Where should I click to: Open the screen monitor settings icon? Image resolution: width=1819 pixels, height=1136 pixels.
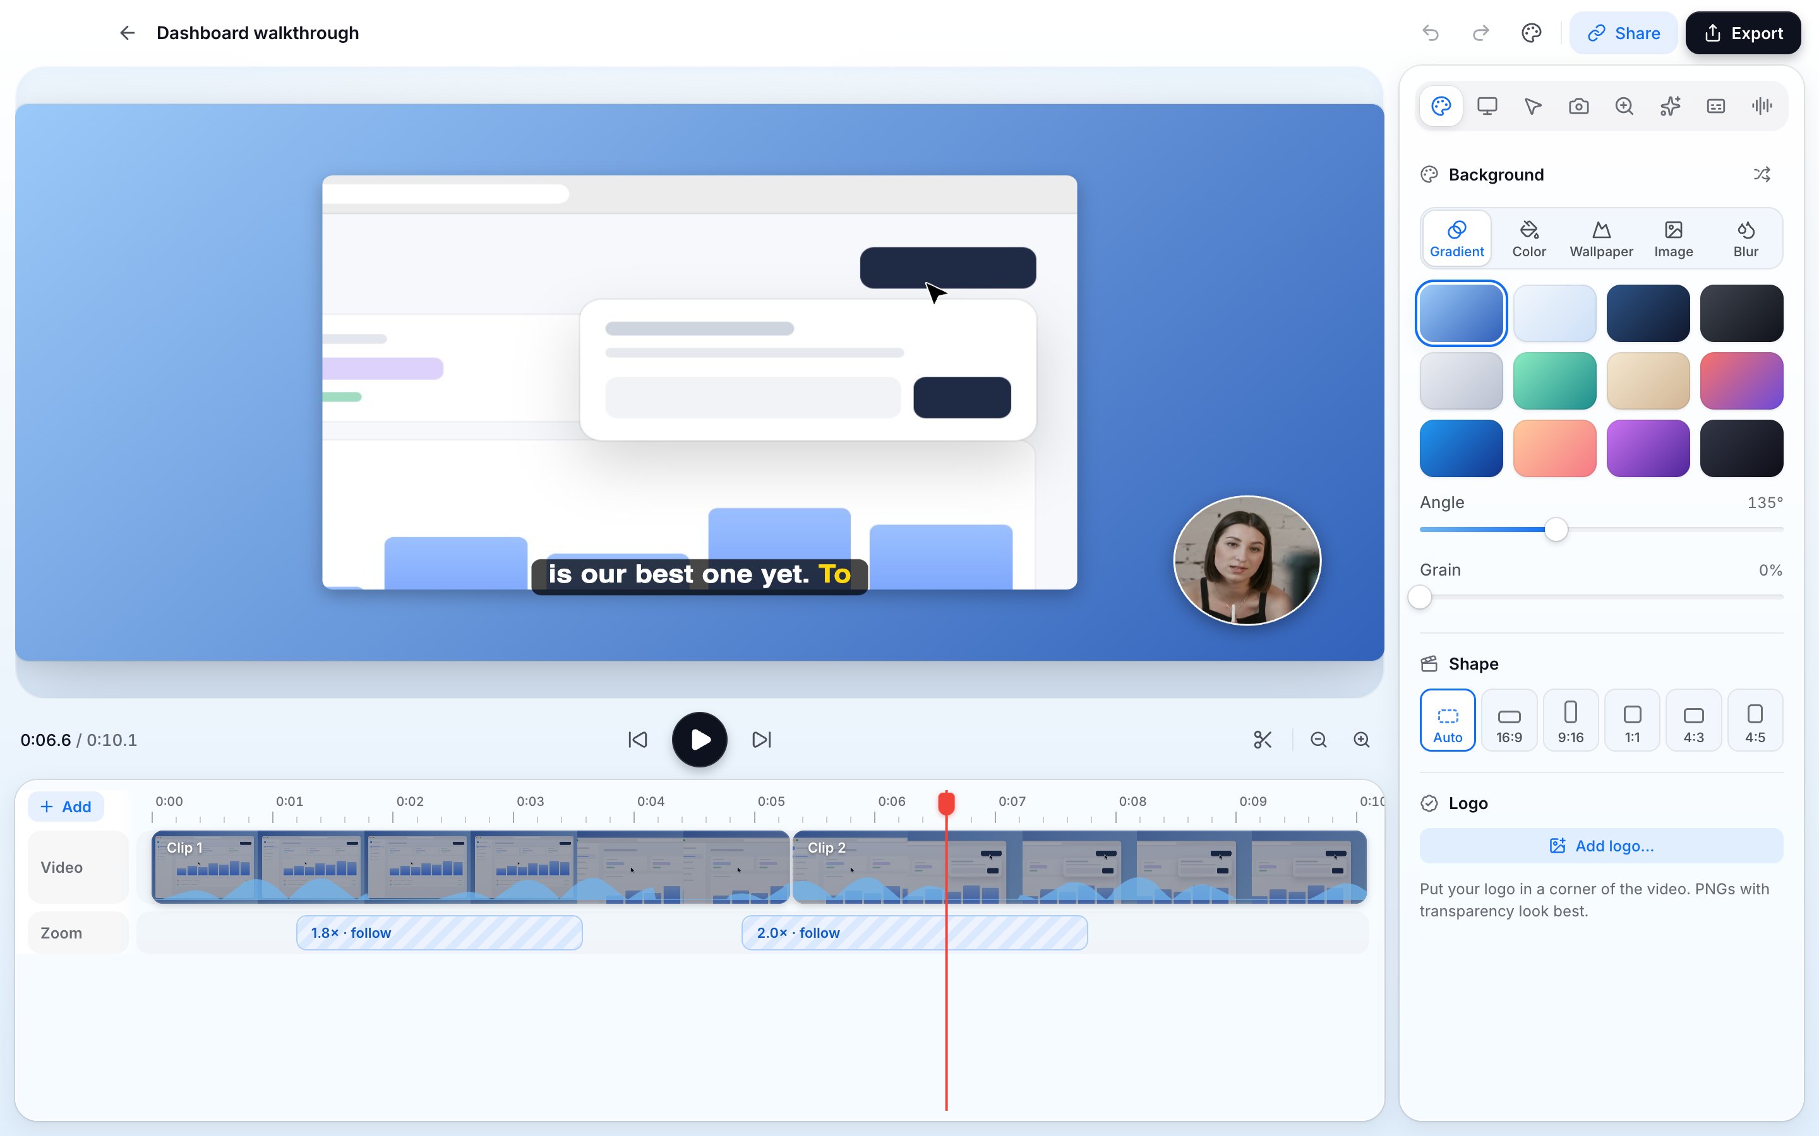tap(1487, 106)
